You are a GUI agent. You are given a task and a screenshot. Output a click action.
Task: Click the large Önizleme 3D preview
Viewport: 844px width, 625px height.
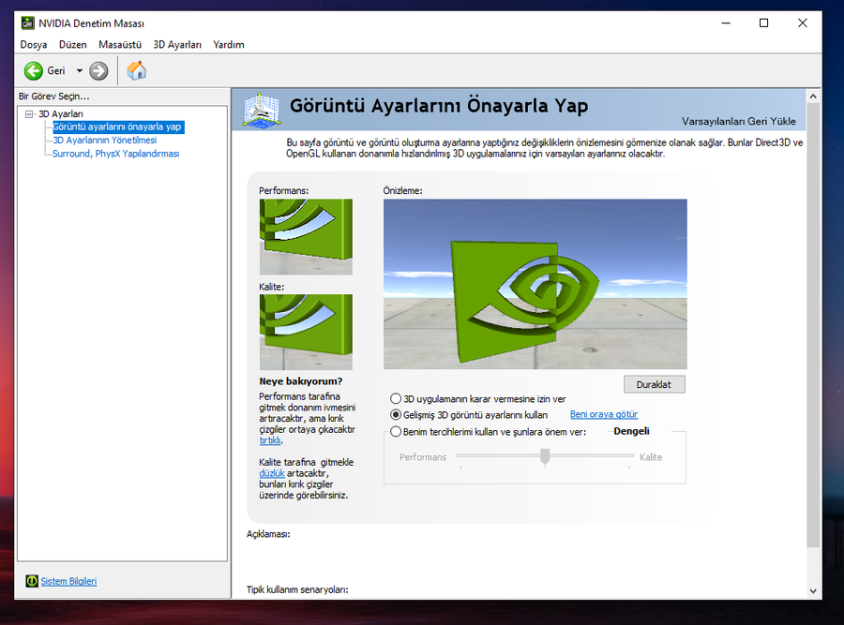[535, 284]
